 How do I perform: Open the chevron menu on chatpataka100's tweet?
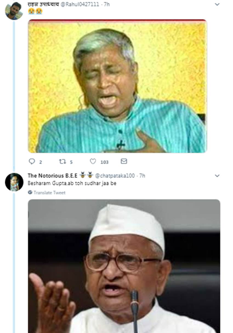tap(217, 176)
